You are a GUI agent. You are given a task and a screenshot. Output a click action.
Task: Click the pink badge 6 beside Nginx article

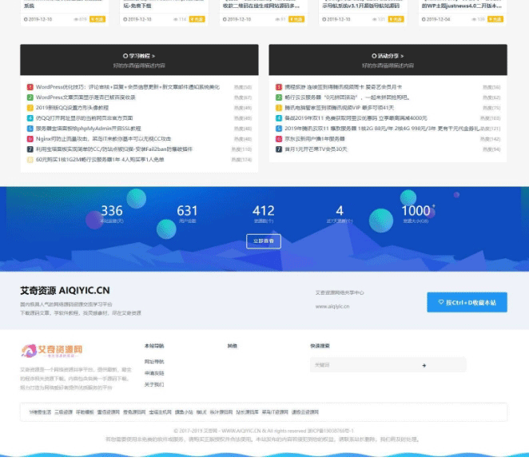pos(30,139)
